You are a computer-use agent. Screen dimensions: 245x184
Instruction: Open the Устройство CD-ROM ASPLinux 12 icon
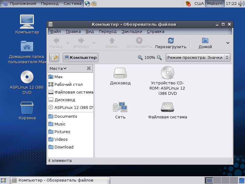pyautogui.click(x=168, y=73)
